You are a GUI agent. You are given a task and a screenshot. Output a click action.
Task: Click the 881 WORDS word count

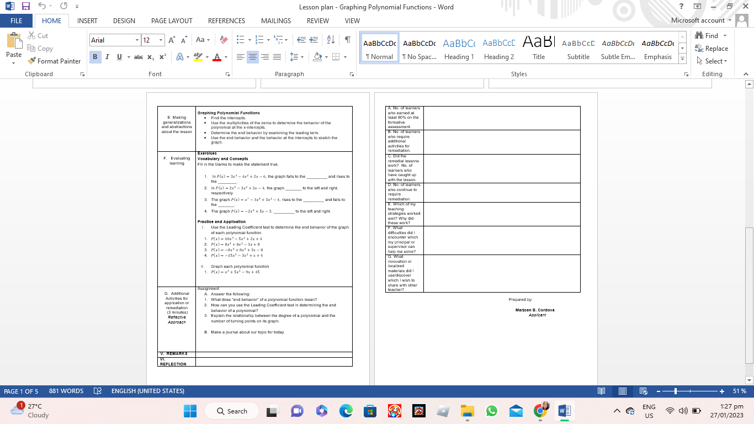66,391
